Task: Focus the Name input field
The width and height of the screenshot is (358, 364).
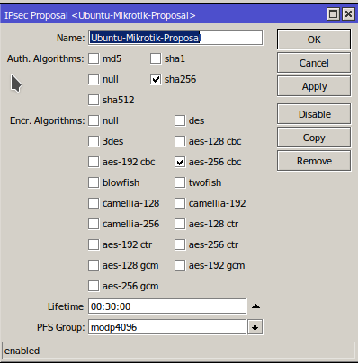Action: [175, 38]
